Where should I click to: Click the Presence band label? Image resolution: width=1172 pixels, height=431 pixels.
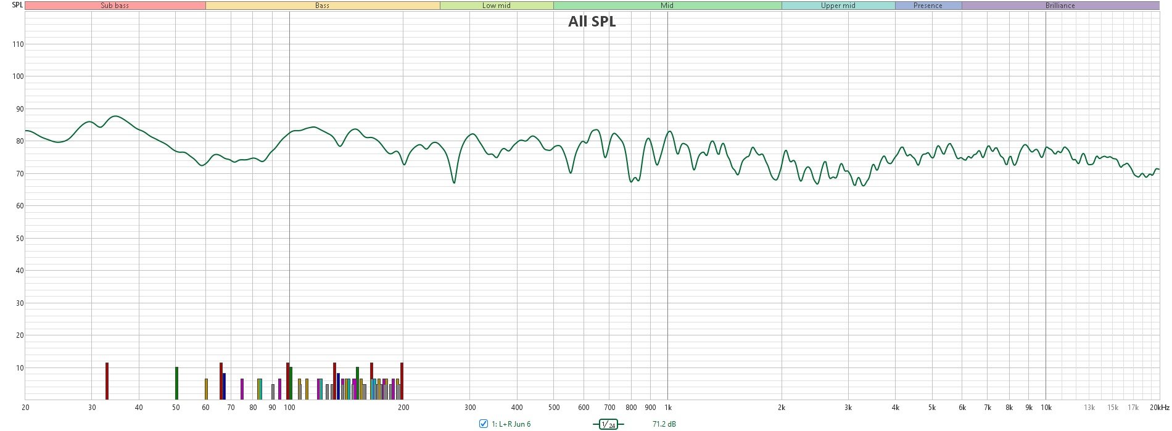[928, 6]
